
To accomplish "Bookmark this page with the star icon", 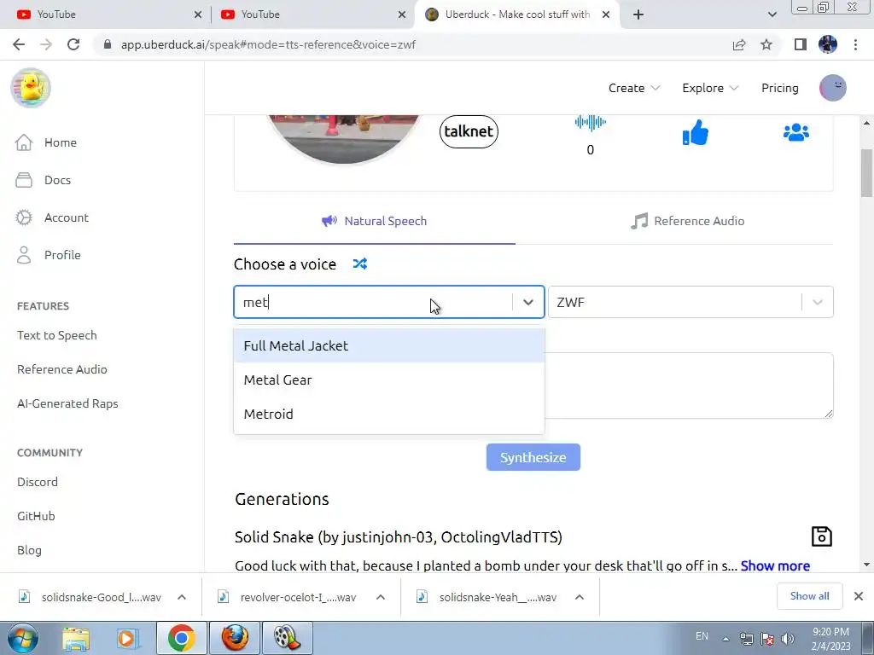I will (x=766, y=44).
